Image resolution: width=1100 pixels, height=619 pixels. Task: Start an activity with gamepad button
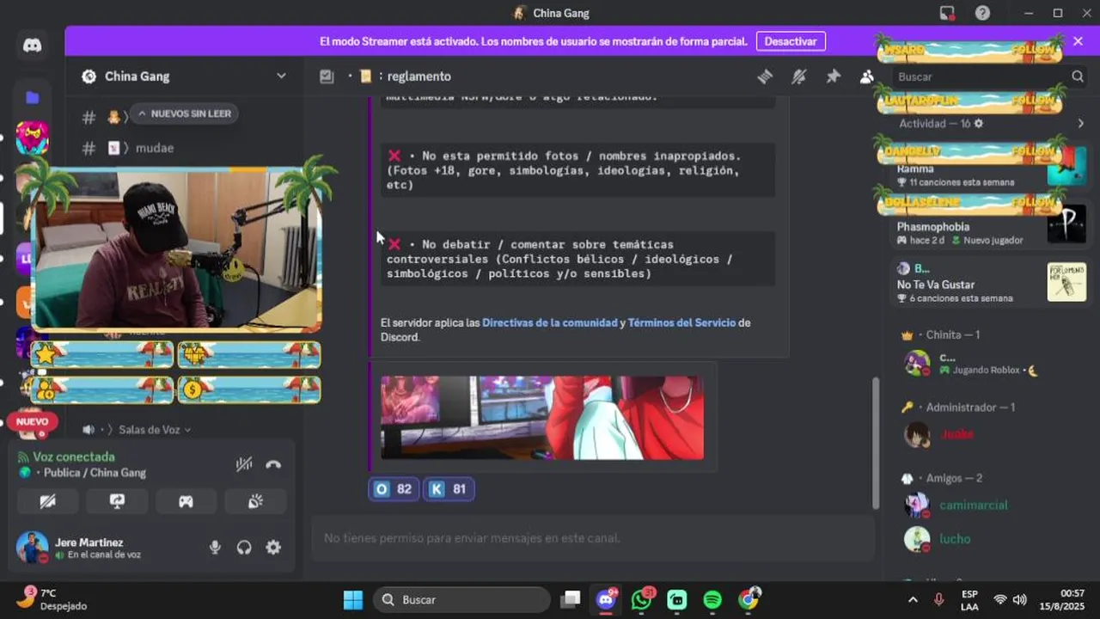(x=186, y=501)
